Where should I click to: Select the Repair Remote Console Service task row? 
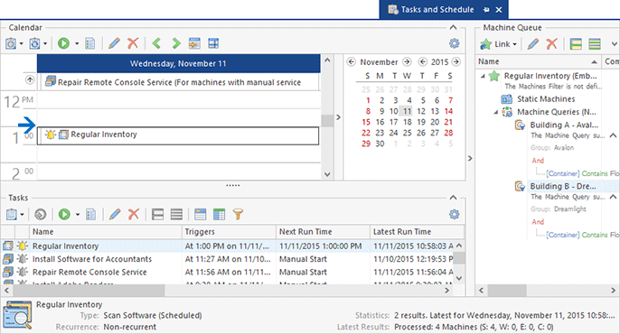[x=228, y=272]
